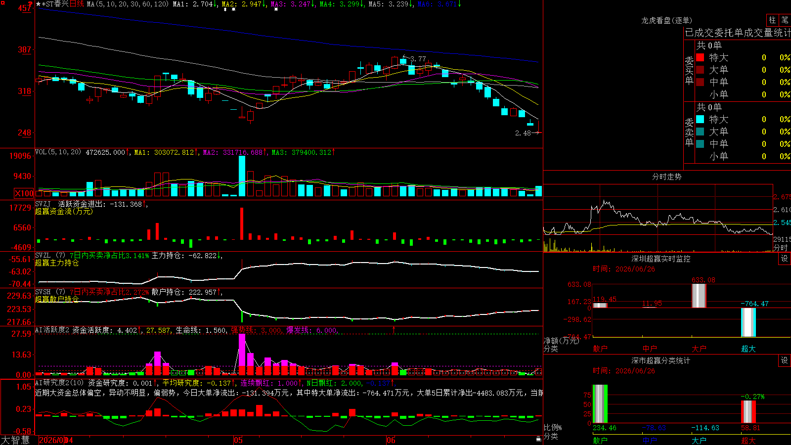Click the 小单 row under 委买单

(x=743, y=94)
